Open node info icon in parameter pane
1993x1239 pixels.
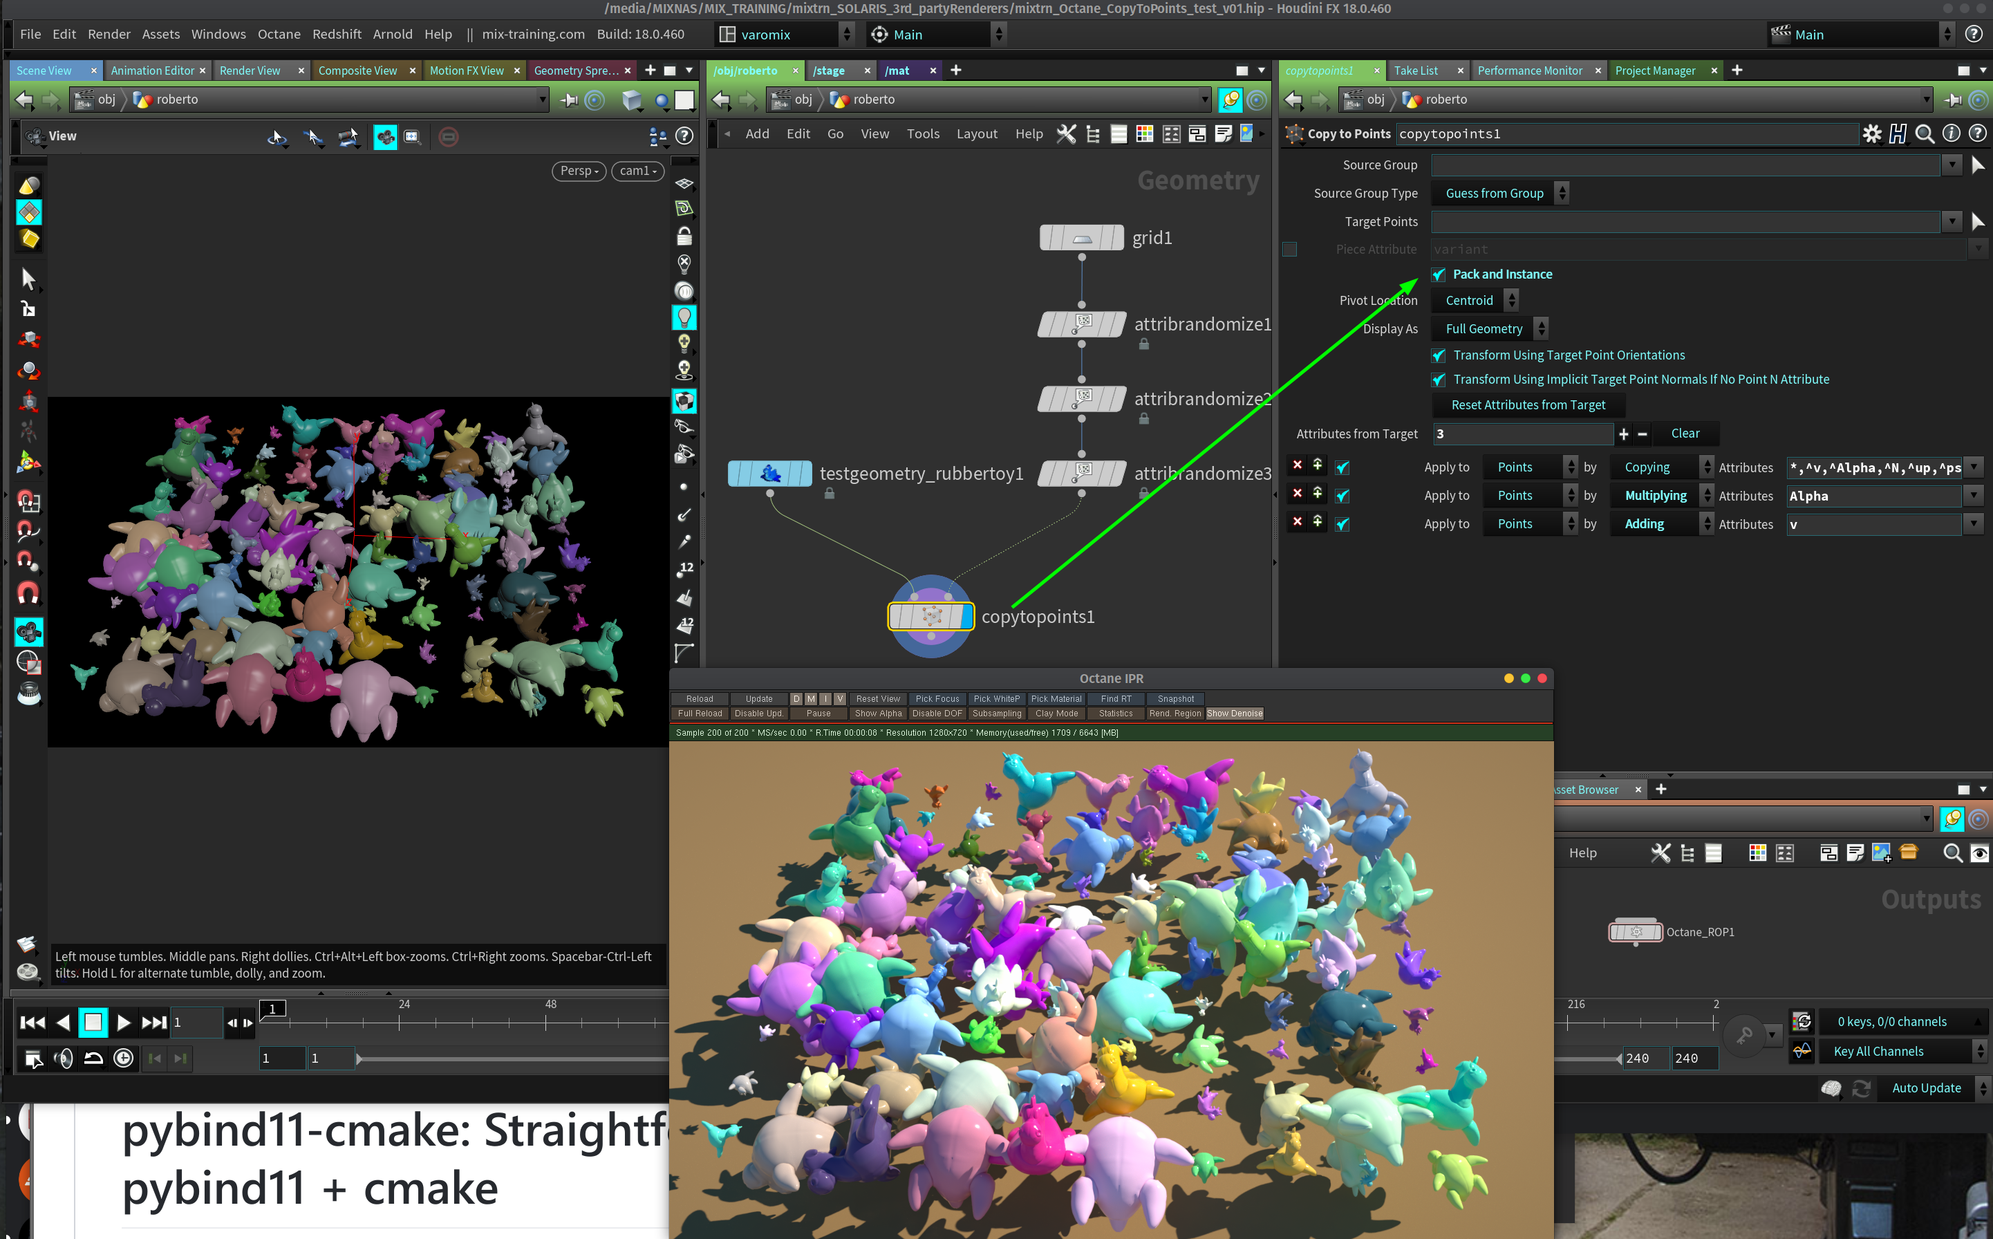coord(1952,133)
